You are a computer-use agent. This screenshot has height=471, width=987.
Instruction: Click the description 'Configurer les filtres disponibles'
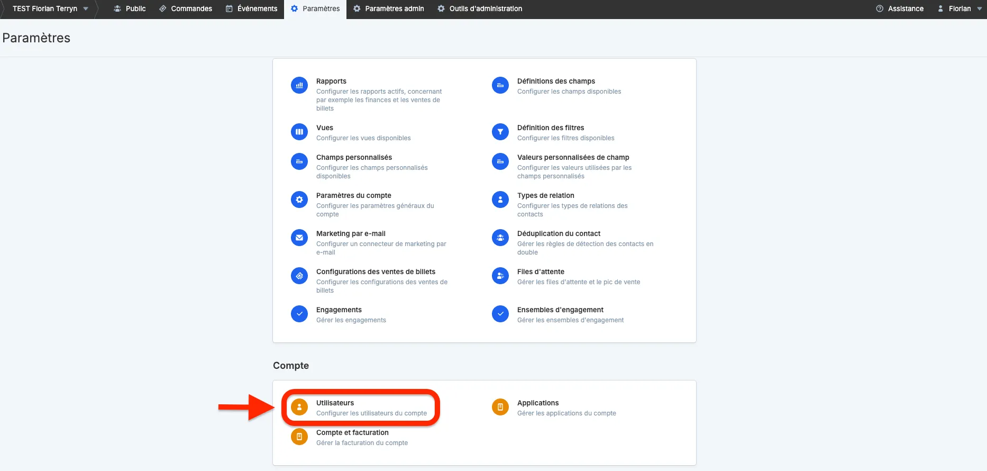click(566, 138)
